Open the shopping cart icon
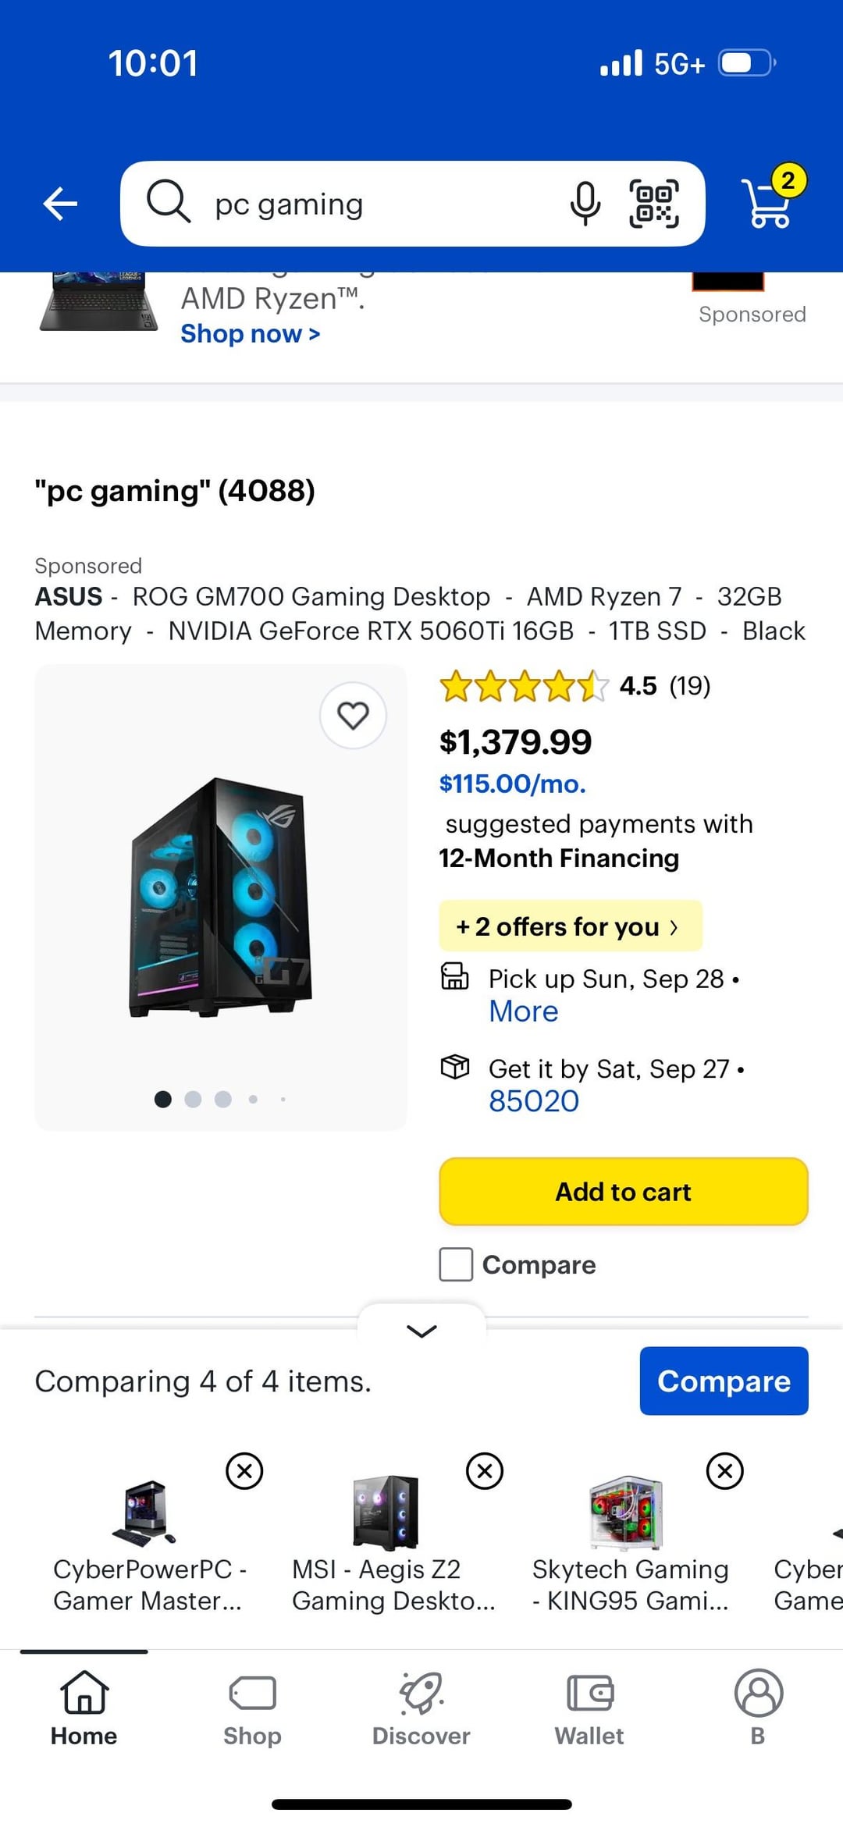Image resolution: width=843 pixels, height=1827 pixels. coord(769,202)
